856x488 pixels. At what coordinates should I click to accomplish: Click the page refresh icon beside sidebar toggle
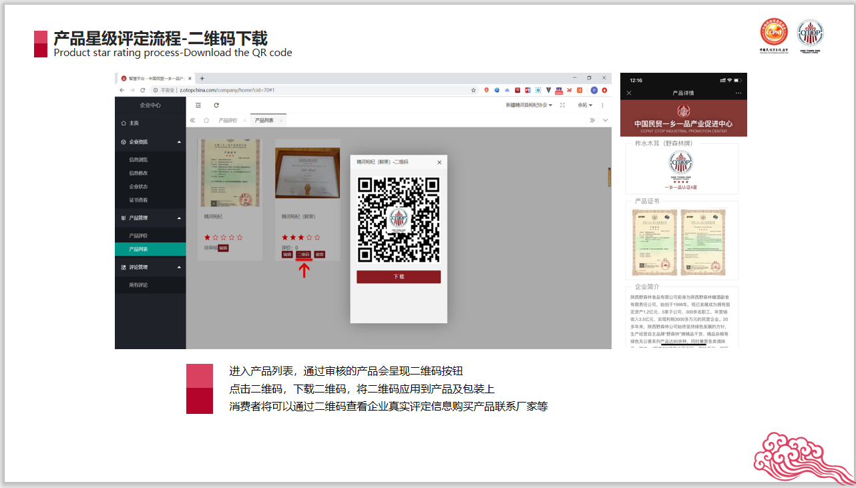[x=216, y=105]
